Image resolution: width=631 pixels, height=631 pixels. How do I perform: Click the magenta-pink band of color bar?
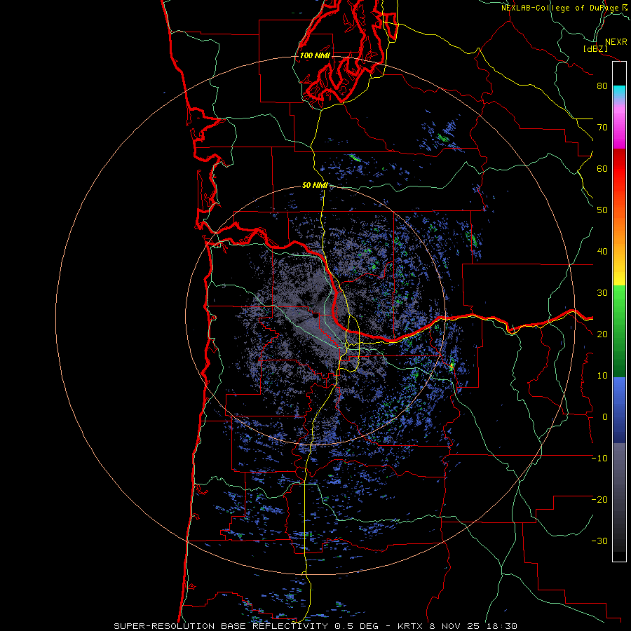619,125
